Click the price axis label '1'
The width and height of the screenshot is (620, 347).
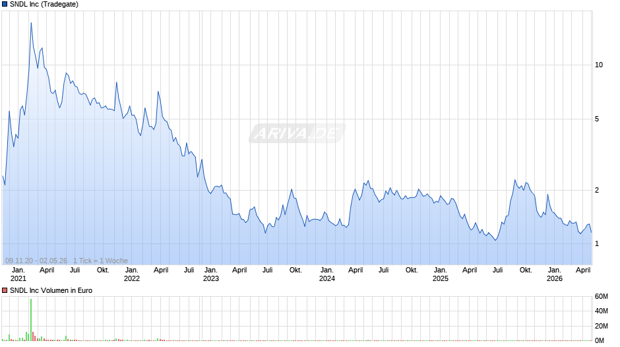coord(597,243)
